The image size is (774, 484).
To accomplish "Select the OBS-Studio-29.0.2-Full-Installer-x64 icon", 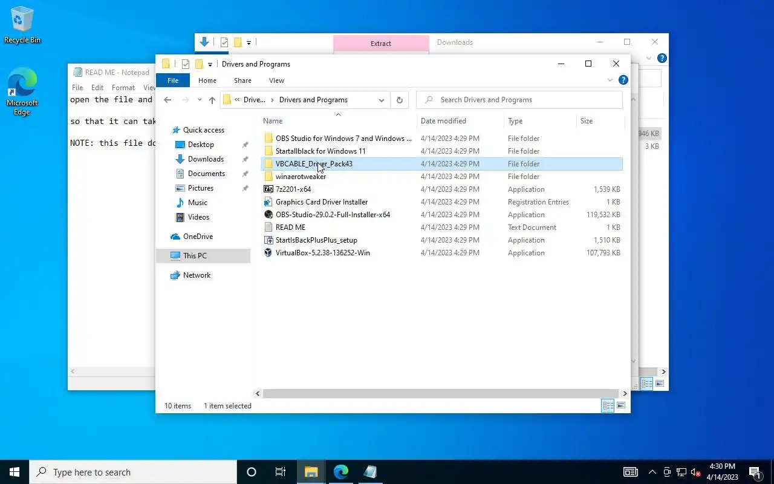I will pyautogui.click(x=268, y=215).
